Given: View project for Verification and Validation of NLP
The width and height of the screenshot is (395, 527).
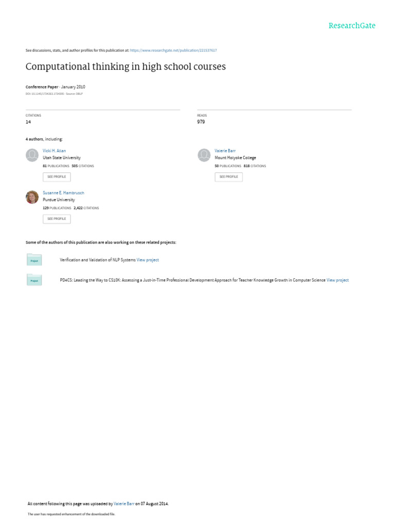Looking at the screenshot, I should point(148,260).
